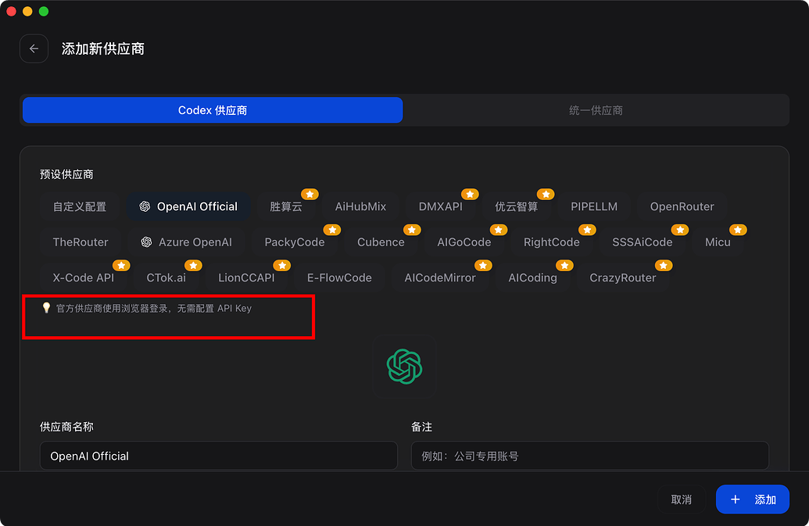The image size is (809, 526).
Task: Click the star badge on AICodeMirror
Action: (x=483, y=265)
